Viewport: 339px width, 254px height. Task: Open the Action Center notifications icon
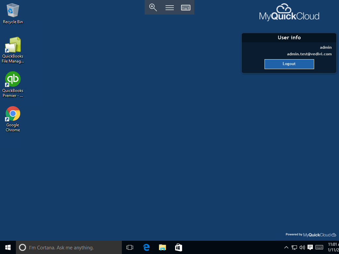[x=310, y=247]
